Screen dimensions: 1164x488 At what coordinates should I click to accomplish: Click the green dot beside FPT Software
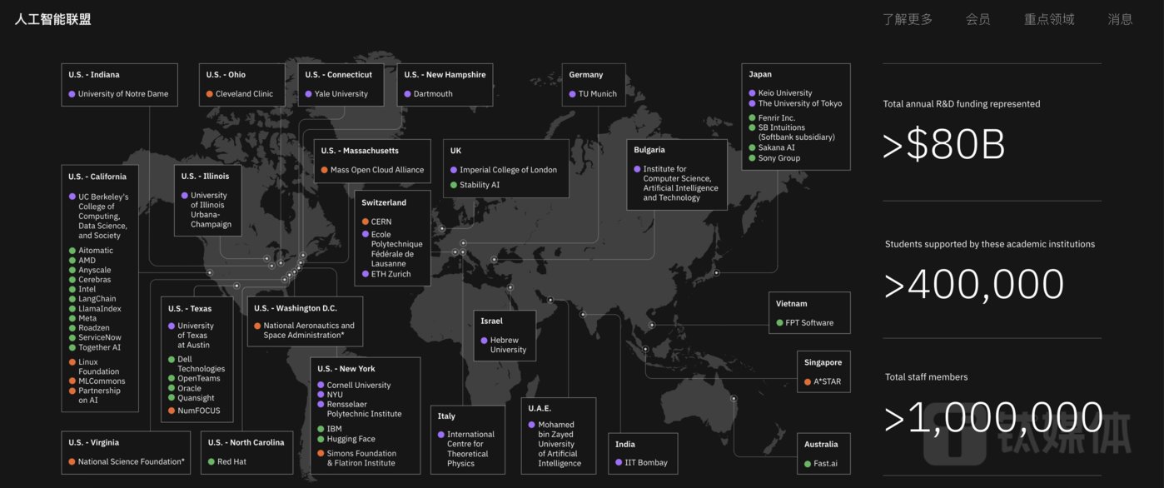(x=779, y=322)
